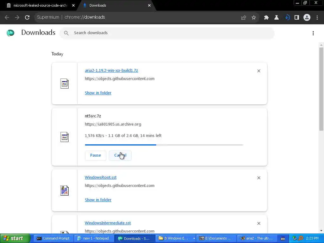Show WindowsRoot.sst in folder

click(x=98, y=200)
